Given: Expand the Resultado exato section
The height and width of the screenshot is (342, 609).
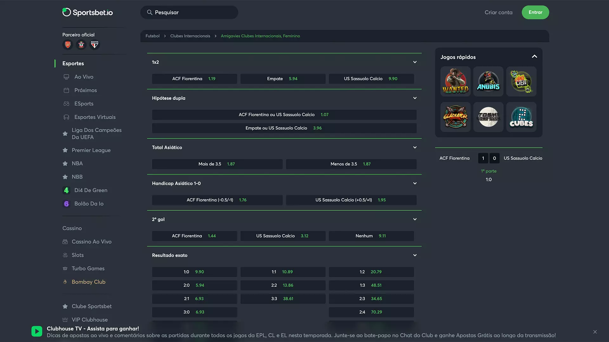Looking at the screenshot, I should (415, 255).
